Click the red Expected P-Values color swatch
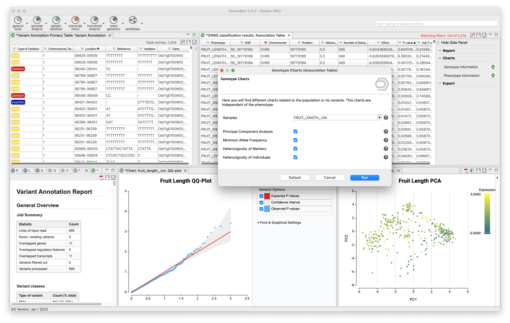 [x=267, y=196]
